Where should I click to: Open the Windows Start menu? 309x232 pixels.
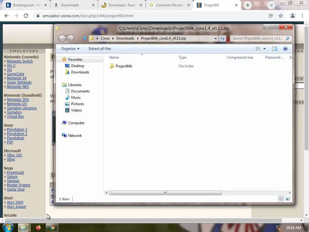[8, 227]
